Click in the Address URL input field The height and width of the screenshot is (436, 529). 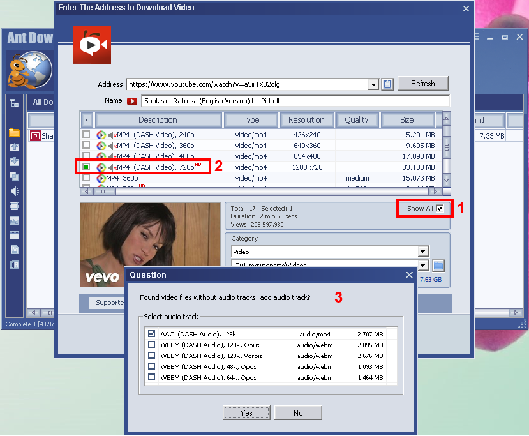pos(248,84)
